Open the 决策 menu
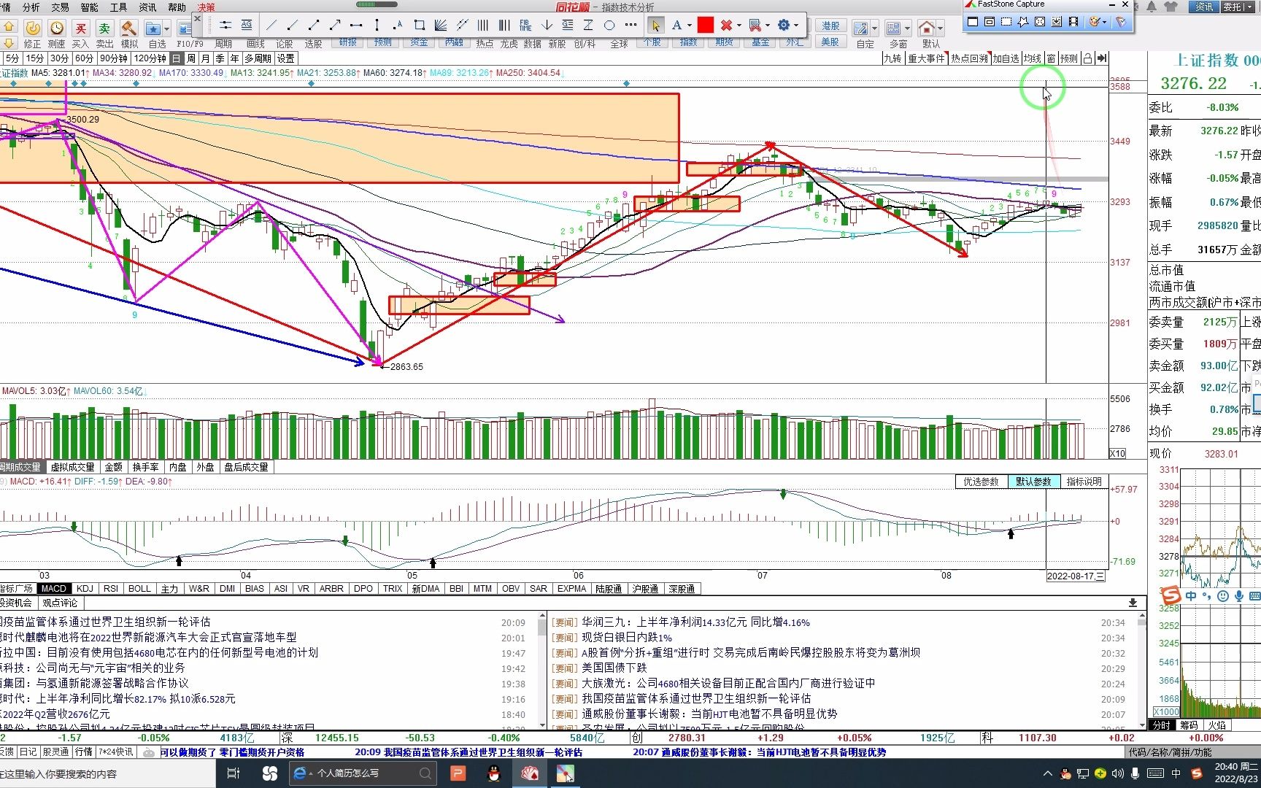The height and width of the screenshot is (788, 1261). (207, 7)
